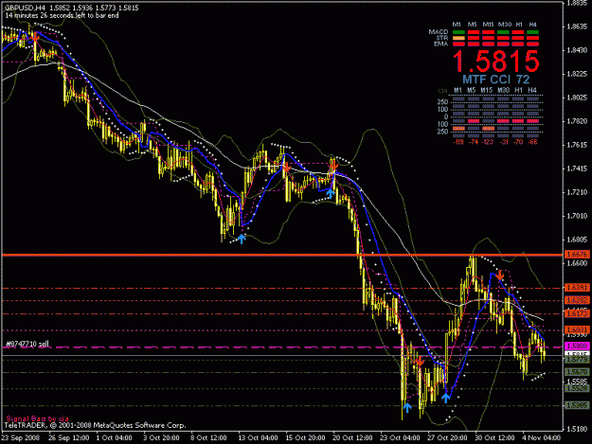The width and height of the screenshot is (592, 444).
Task: Click the red EMA H1 signal bar
Action: [517, 44]
